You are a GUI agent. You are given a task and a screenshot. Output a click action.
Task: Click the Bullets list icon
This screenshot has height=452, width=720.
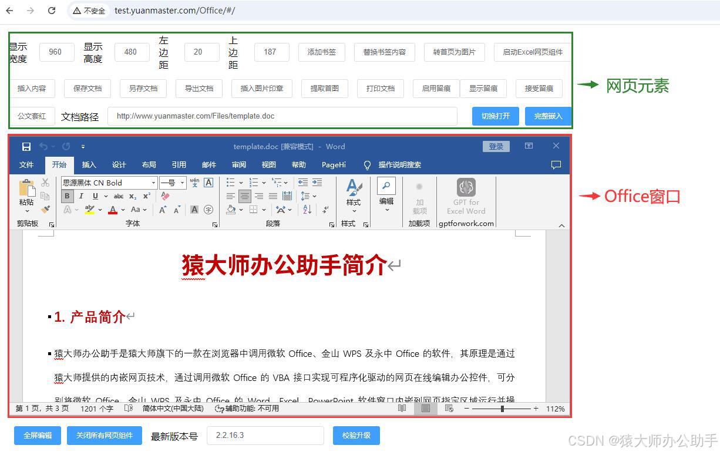coord(231,183)
